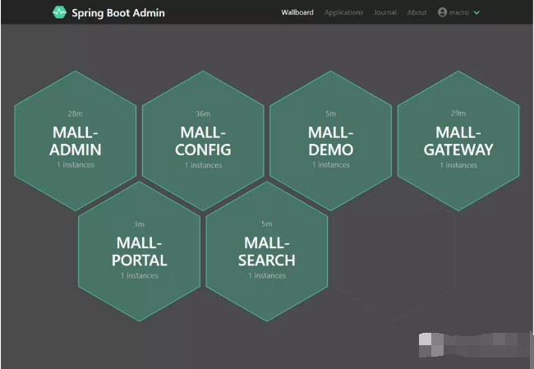Open the MALL-ADMIN application hexagon
This screenshot has width=534, height=369.
point(76,141)
